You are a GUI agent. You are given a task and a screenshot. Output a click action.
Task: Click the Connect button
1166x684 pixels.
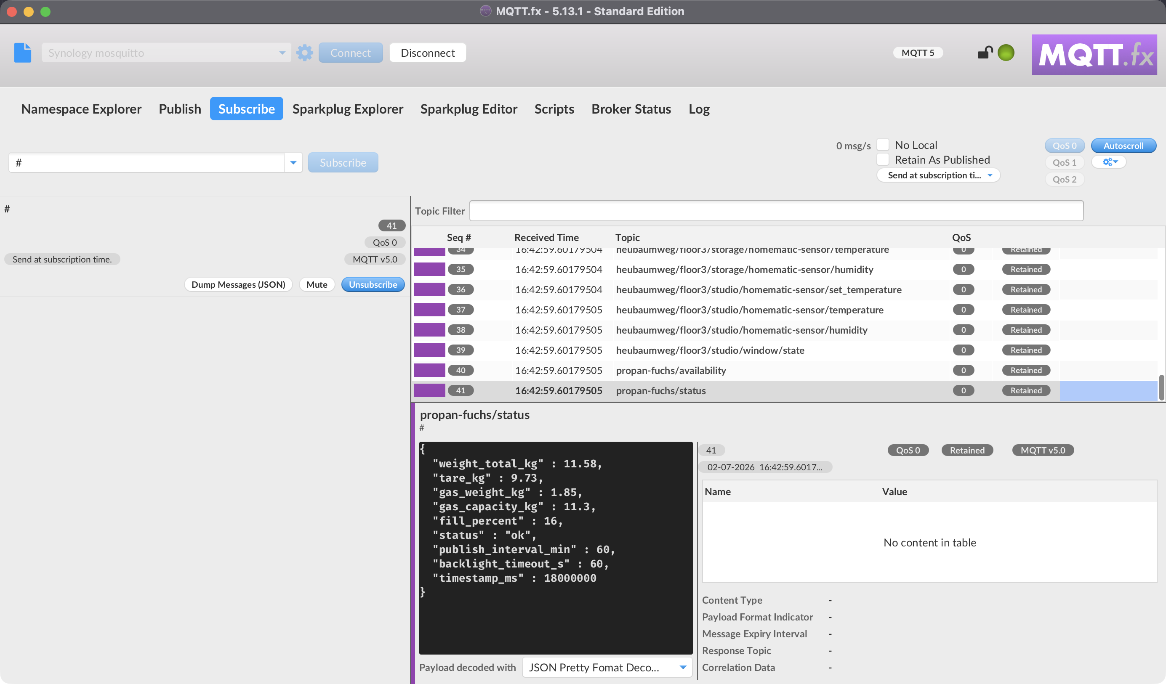[x=351, y=53]
